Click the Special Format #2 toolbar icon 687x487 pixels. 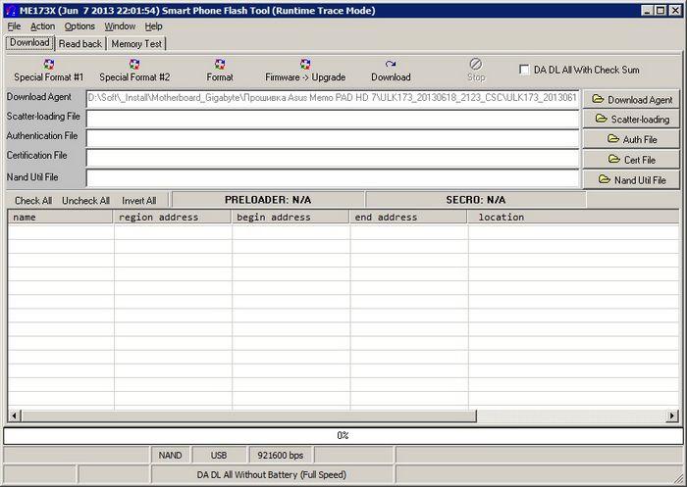(134, 65)
